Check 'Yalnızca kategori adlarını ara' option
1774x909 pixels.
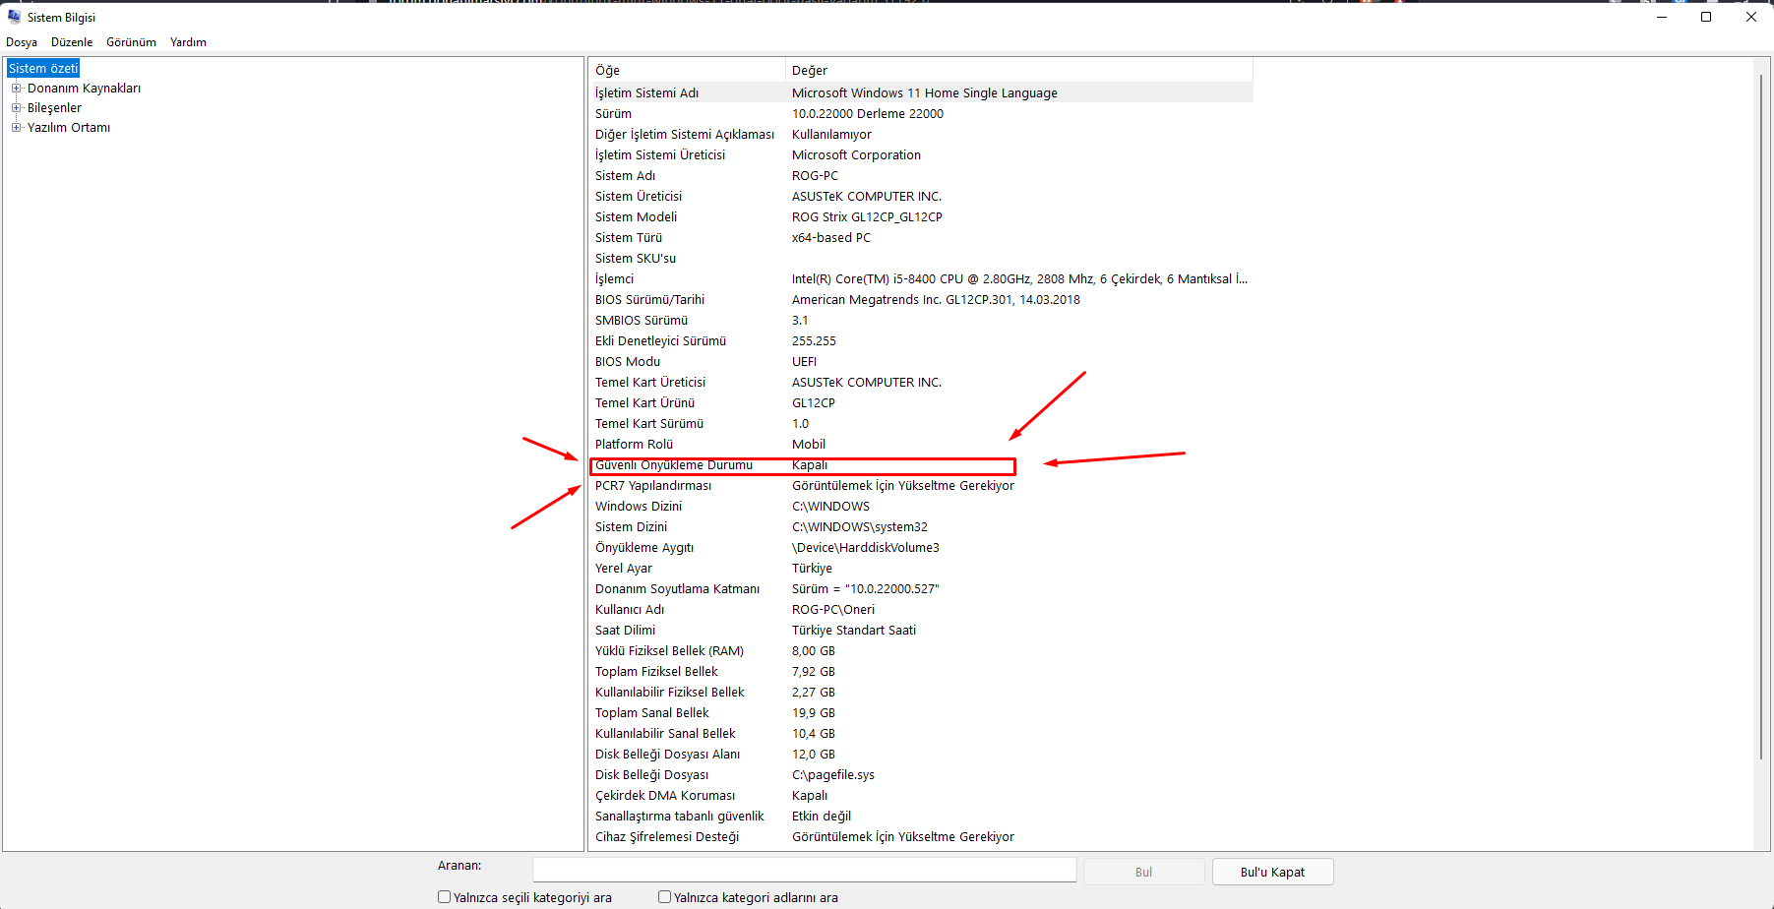[664, 896]
